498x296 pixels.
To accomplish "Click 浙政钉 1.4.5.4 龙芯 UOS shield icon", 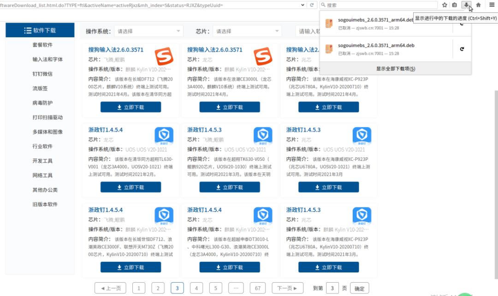I will (x=164, y=136).
